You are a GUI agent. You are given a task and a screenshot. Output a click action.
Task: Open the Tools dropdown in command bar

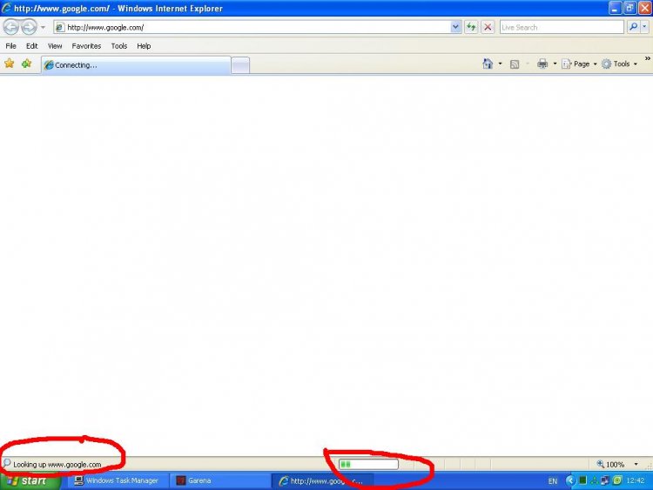621,64
